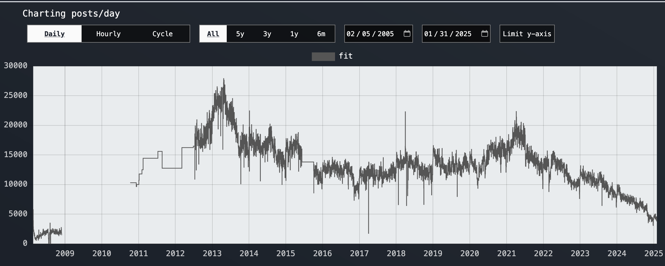Switch to Cycle view mode
Image resolution: width=665 pixels, height=266 pixels.
coord(163,34)
